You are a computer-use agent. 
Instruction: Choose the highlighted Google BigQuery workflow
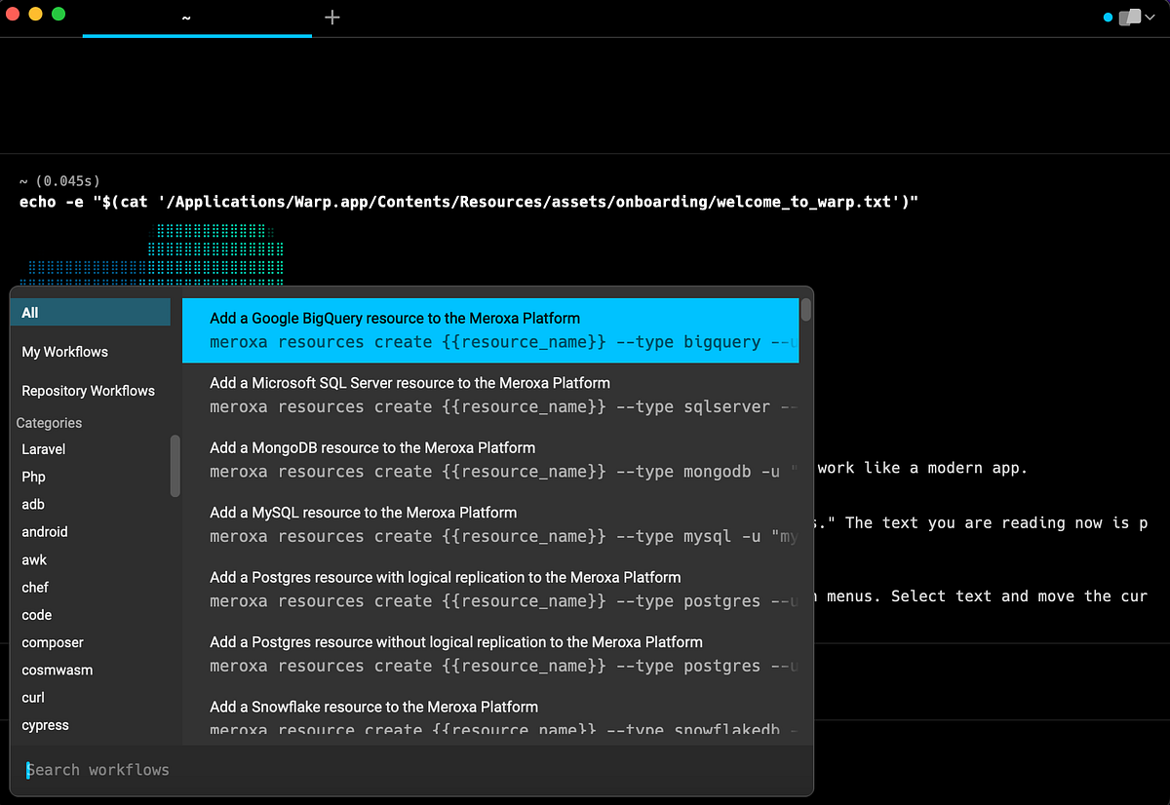[487, 329]
